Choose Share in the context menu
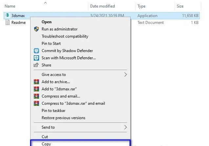This screenshot has width=209, height=146. click(80, 65)
